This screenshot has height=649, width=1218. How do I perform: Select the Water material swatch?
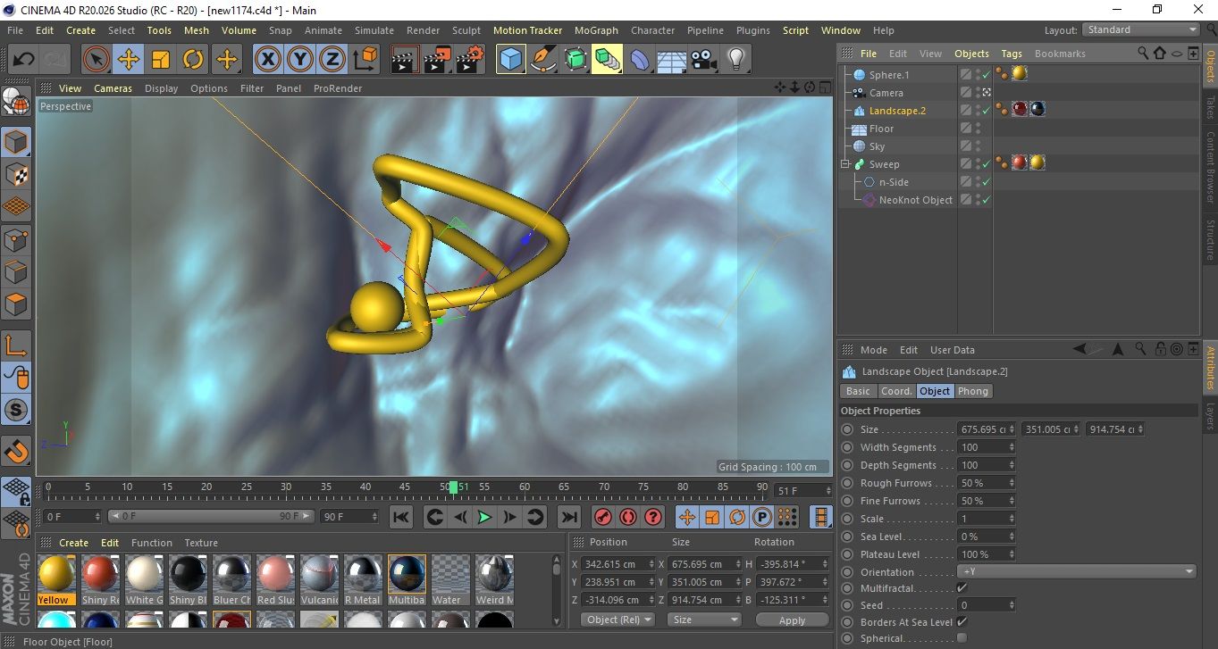point(450,579)
